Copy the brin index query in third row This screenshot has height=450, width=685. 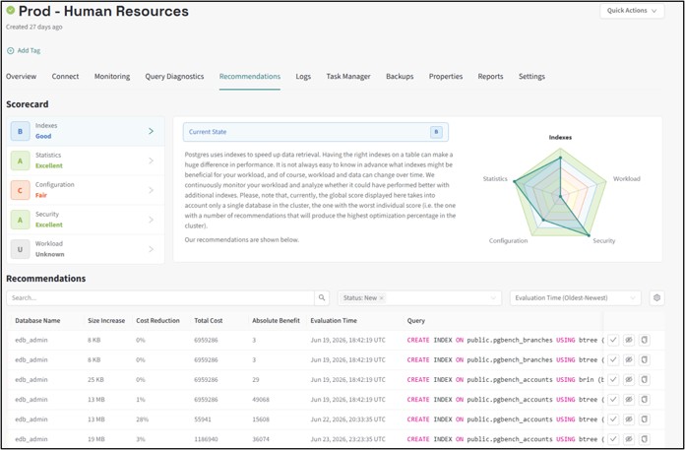point(645,380)
